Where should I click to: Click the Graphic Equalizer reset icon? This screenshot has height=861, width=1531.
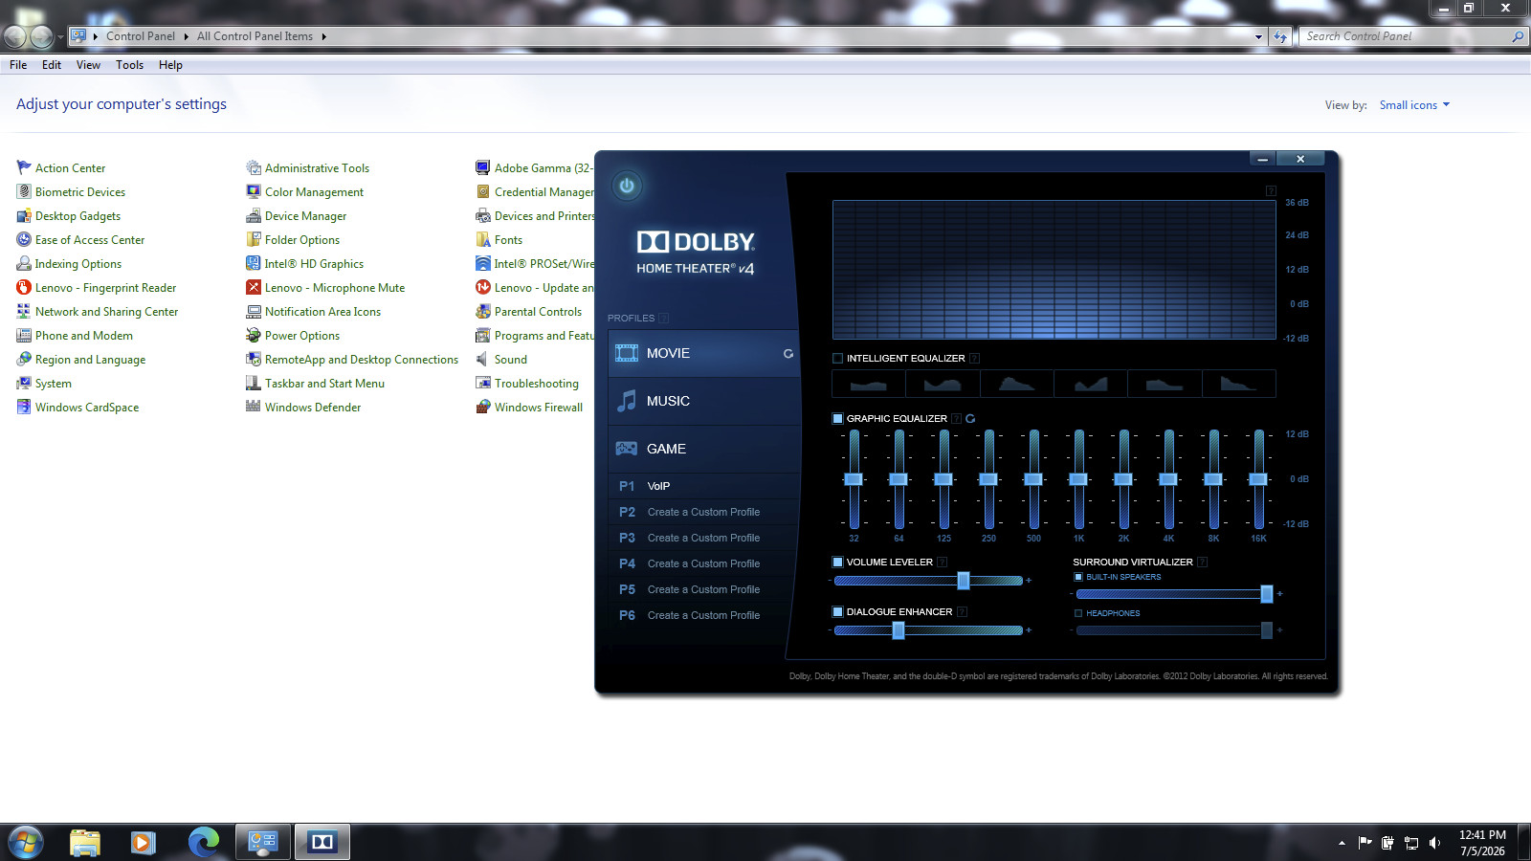coord(970,419)
